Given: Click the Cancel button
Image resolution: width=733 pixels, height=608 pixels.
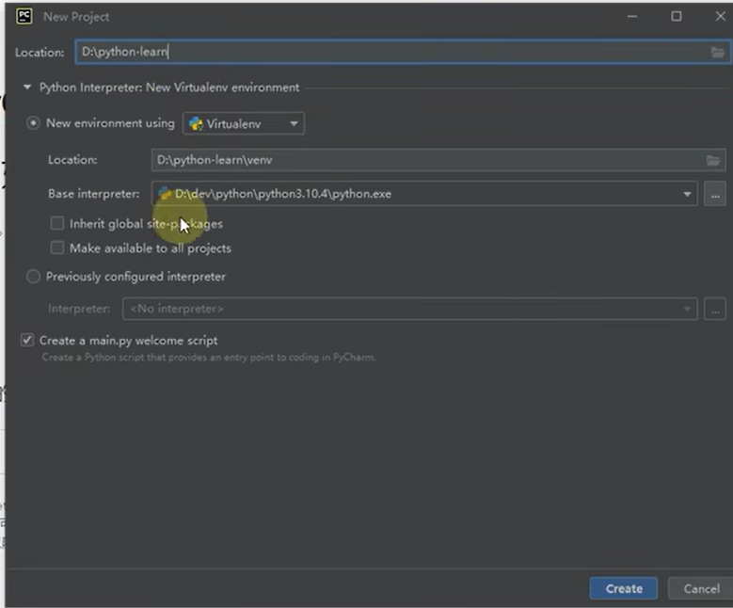Looking at the screenshot, I should click(x=701, y=588).
